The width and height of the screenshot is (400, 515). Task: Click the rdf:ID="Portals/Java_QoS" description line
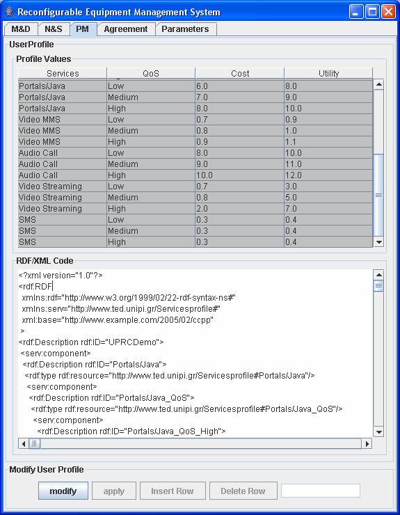(x=112, y=398)
